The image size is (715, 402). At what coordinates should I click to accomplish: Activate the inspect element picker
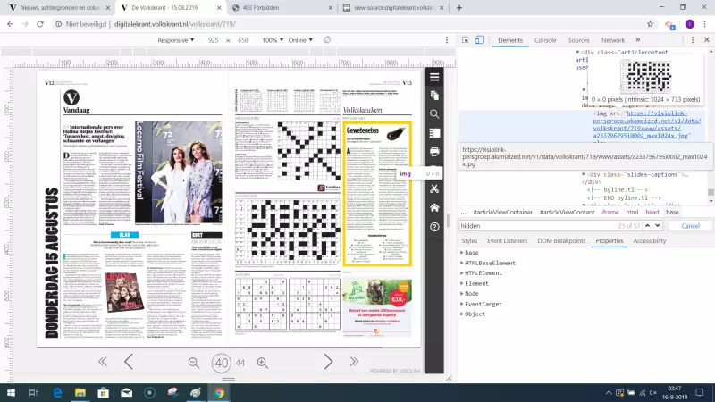(467, 40)
